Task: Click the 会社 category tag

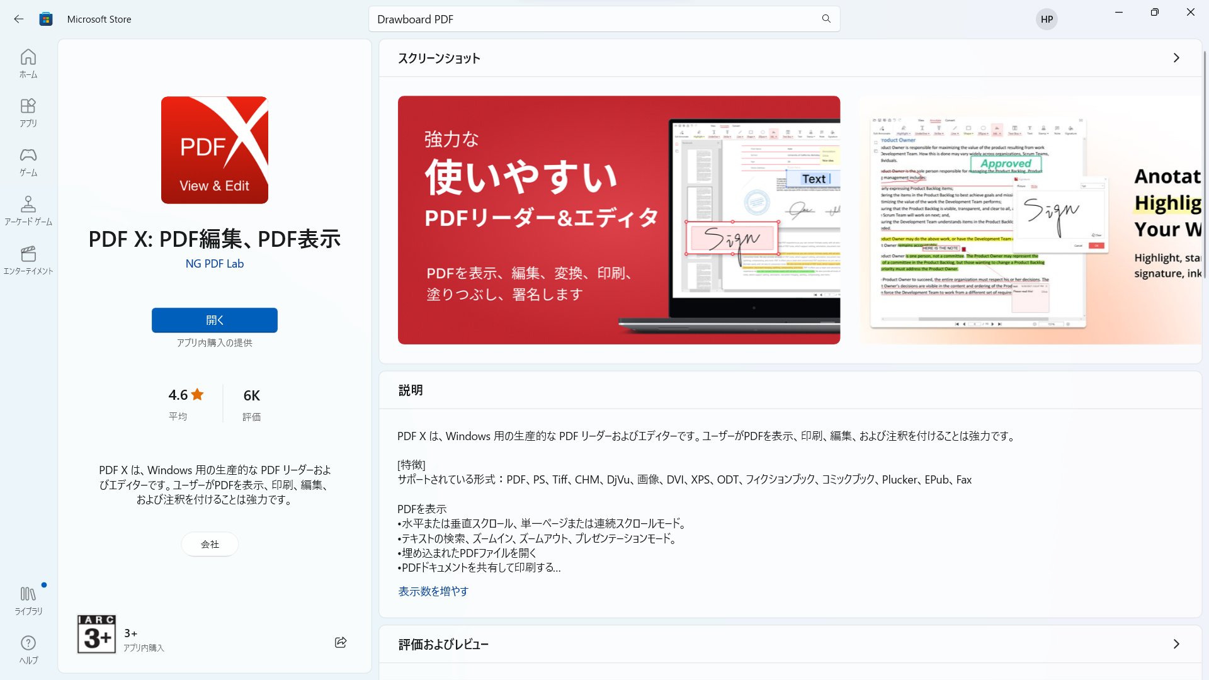Action: pos(210,544)
